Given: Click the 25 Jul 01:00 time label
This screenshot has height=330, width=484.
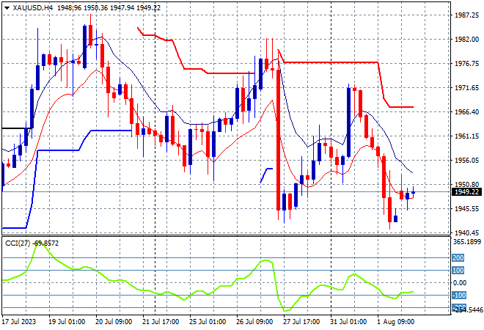Looking at the screenshot, I should point(208,322).
